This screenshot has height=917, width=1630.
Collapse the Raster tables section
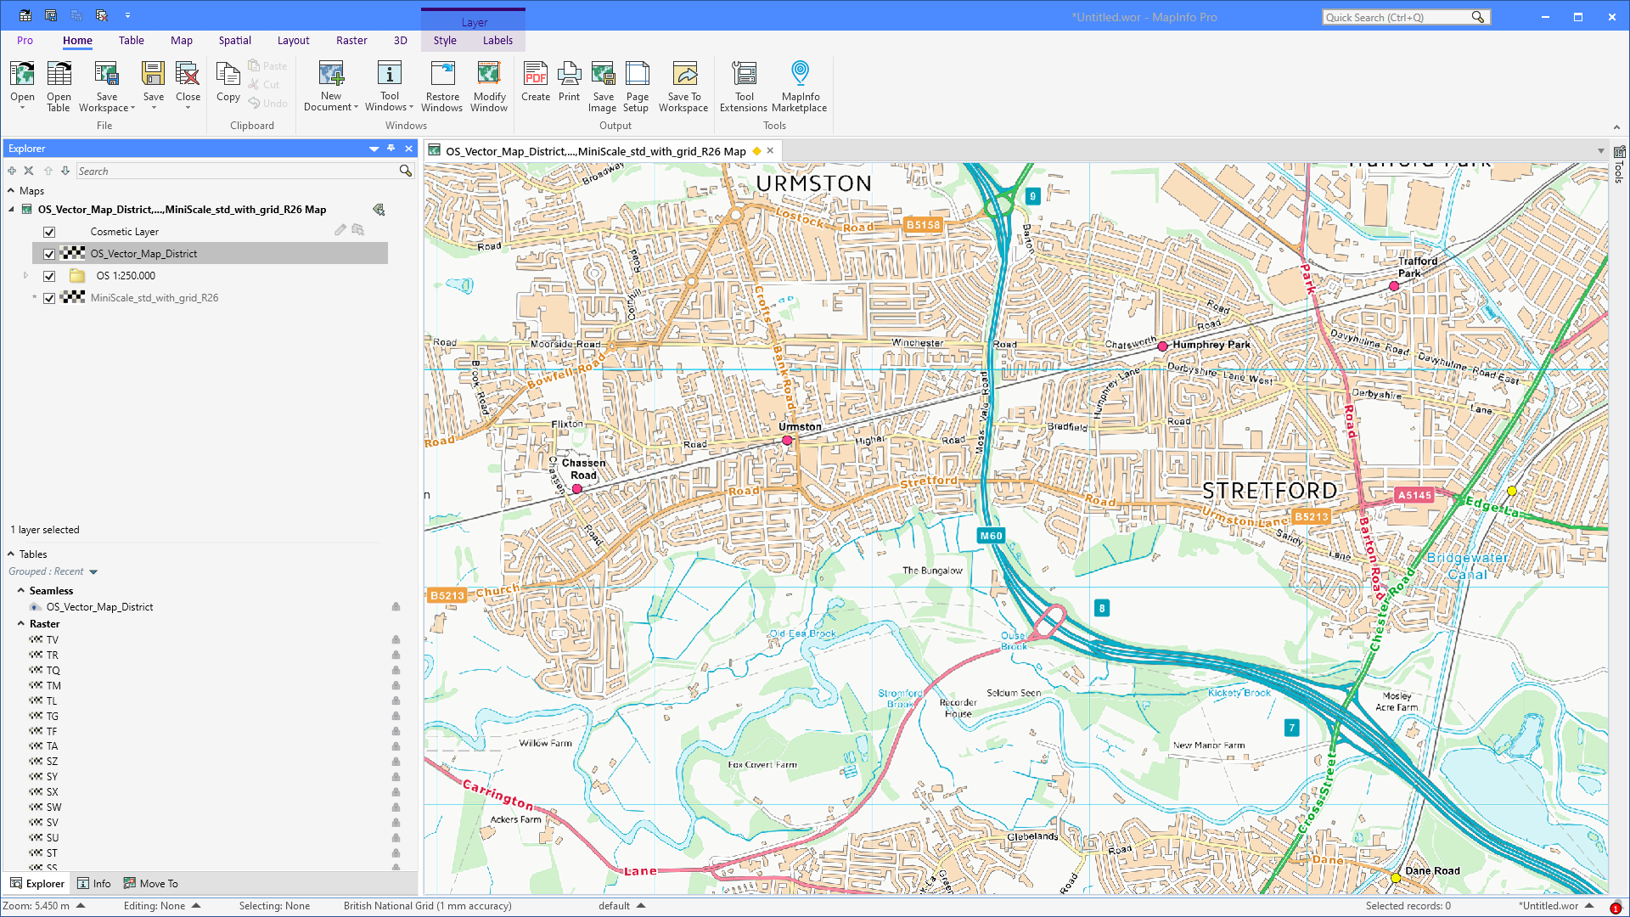(x=21, y=623)
